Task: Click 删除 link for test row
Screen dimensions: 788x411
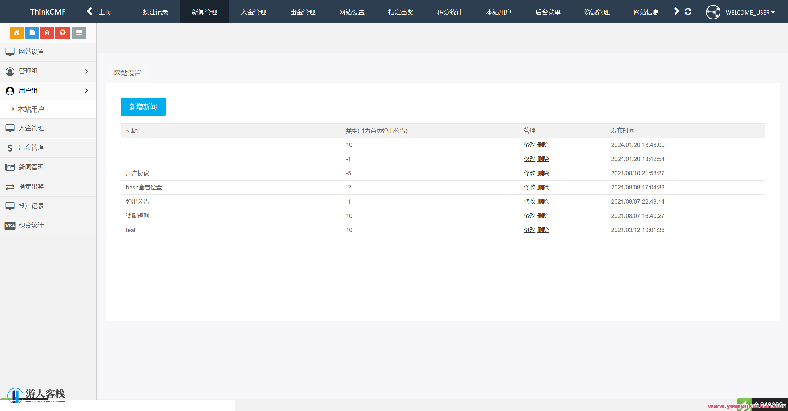Action: [x=543, y=230]
